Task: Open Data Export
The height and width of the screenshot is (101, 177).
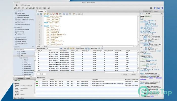Action: [x=21, y=22]
